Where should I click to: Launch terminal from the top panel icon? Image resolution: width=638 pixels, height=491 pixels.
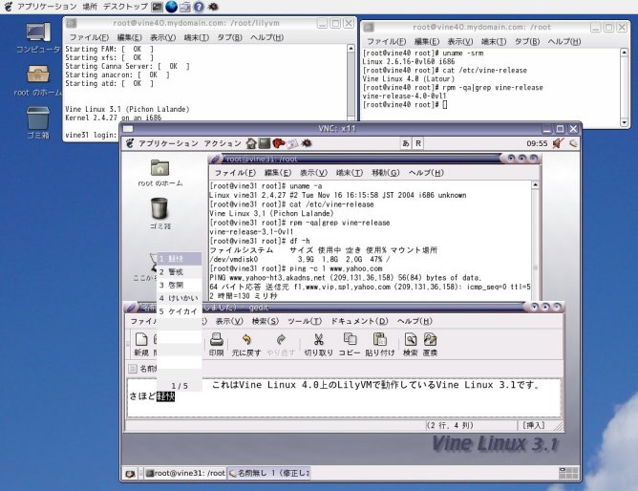tap(157, 7)
